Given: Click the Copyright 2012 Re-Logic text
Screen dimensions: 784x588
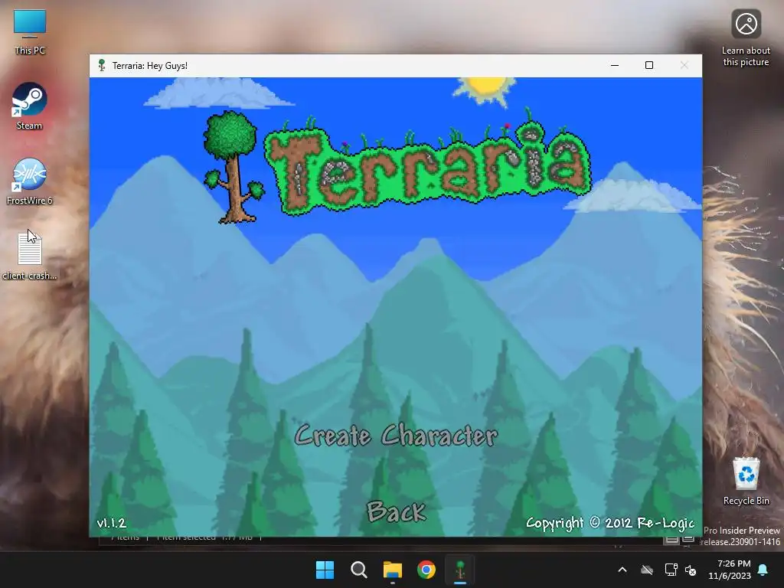Looking at the screenshot, I should click(610, 523).
